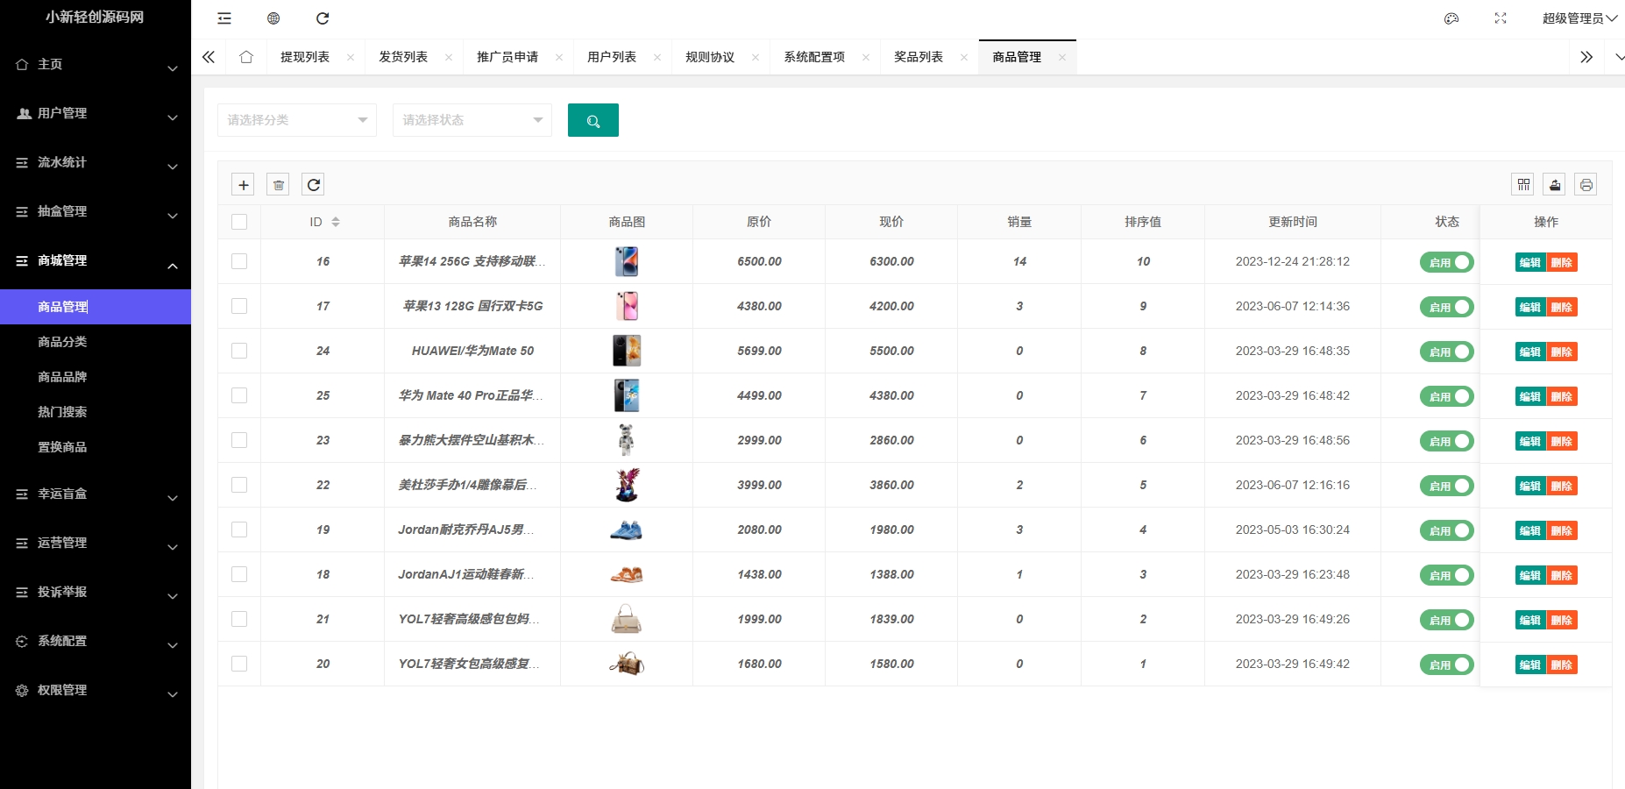Collapse the 商城管理 sidebar menu
Image resolution: width=1625 pixels, height=789 pixels.
96,260
